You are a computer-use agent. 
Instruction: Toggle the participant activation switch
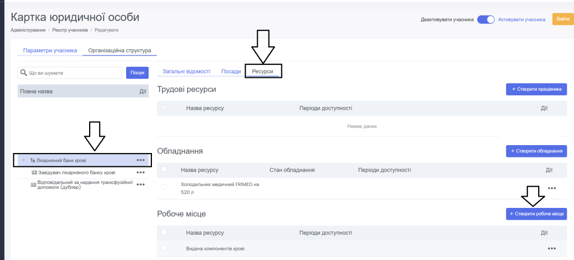click(x=485, y=20)
